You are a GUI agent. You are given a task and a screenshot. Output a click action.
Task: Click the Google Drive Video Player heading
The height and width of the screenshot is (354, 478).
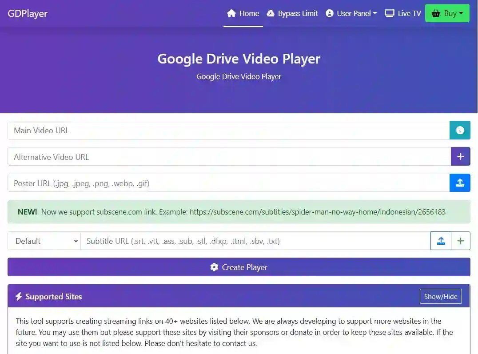pyautogui.click(x=239, y=59)
